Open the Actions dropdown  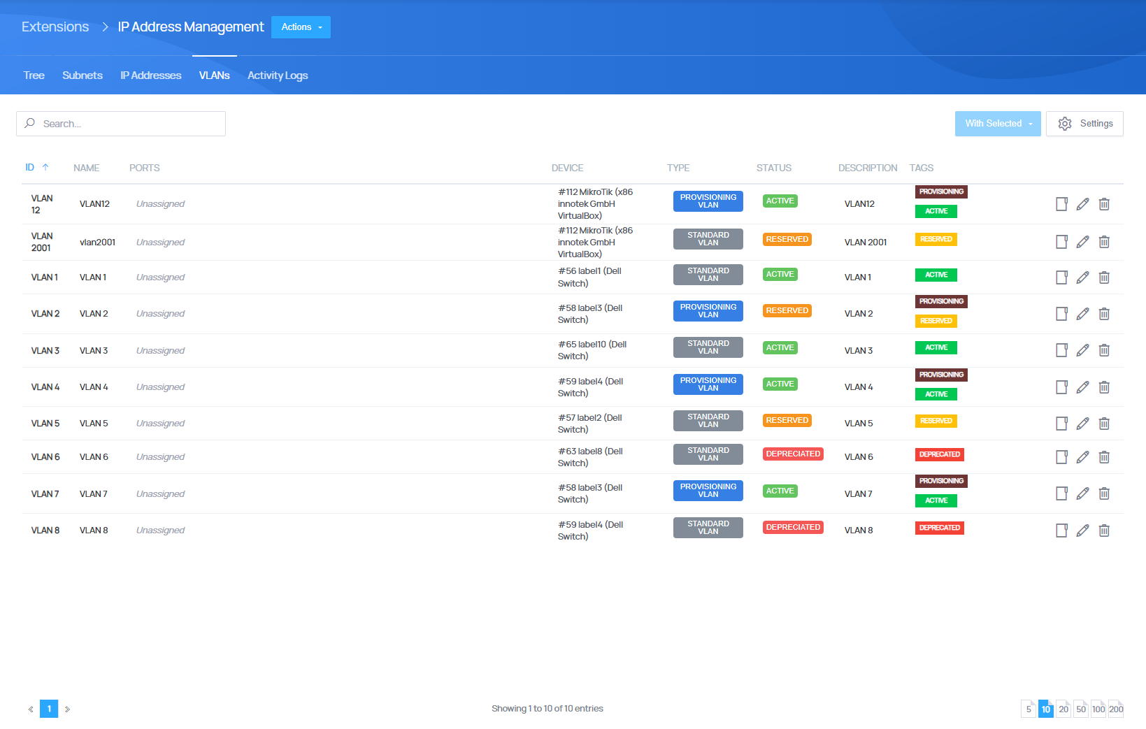pos(301,27)
